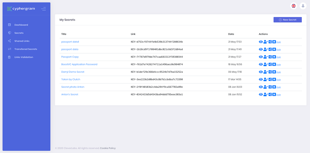
Task: Click the Date column header
Action: (x=231, y=34)
